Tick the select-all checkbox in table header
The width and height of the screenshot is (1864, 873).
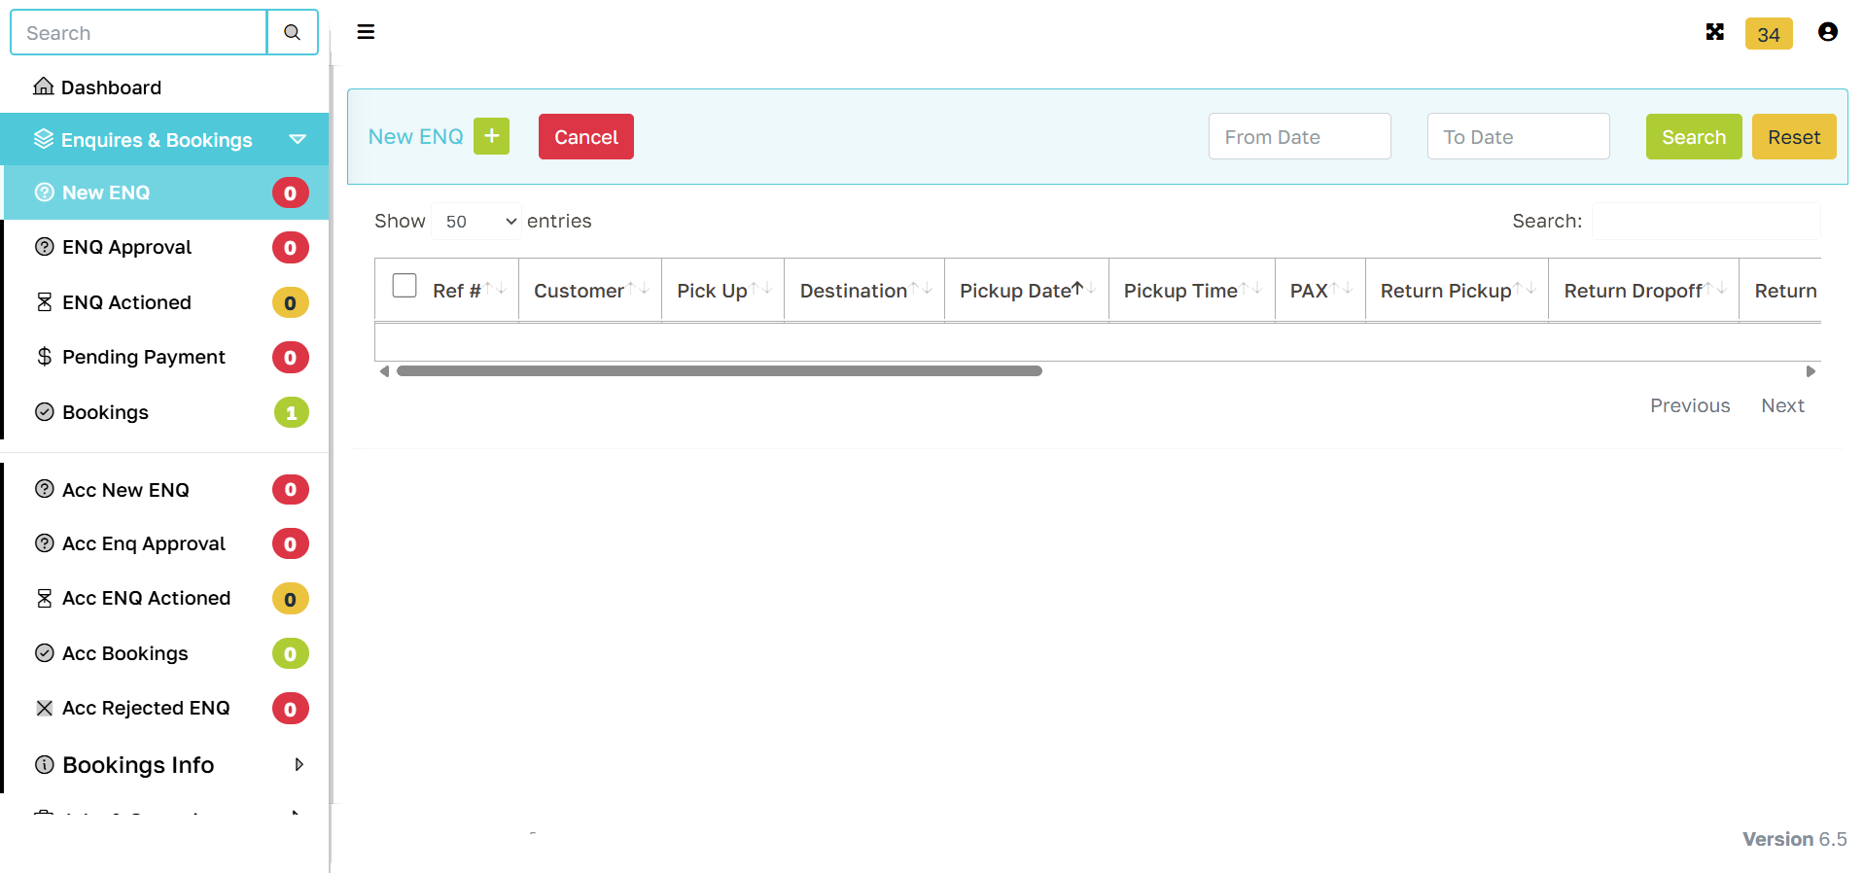[x=404, y=286]
